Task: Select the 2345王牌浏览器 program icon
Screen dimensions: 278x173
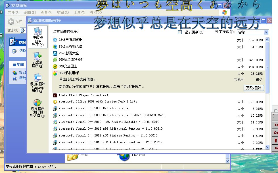Action: [x=55, y=40]
